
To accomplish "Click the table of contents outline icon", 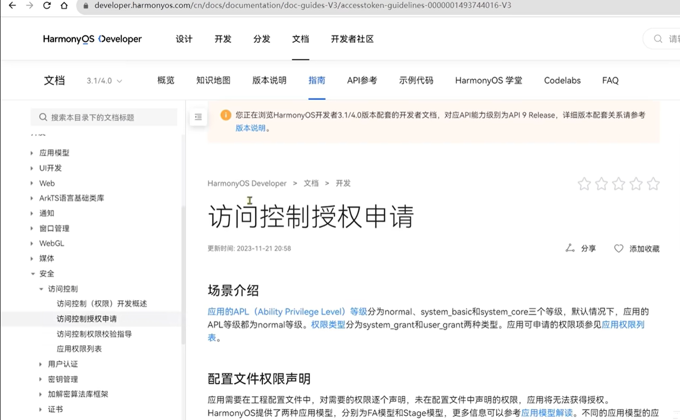I will (198, 116).
